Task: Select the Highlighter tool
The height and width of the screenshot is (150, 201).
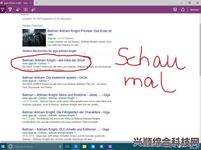Action: (x=10, y=10)
